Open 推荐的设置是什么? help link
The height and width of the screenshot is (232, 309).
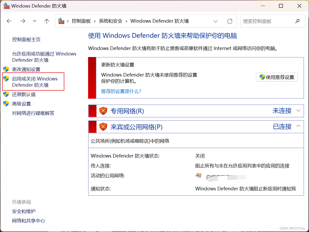(121, 91)
